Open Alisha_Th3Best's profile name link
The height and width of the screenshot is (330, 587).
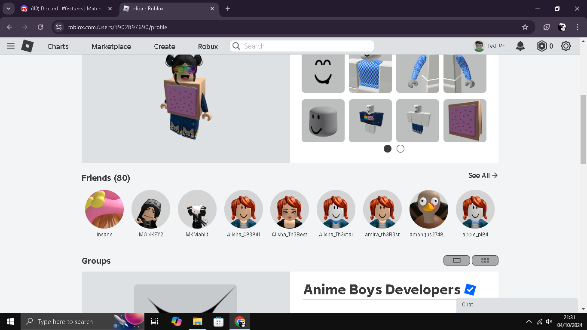[290, 235]
